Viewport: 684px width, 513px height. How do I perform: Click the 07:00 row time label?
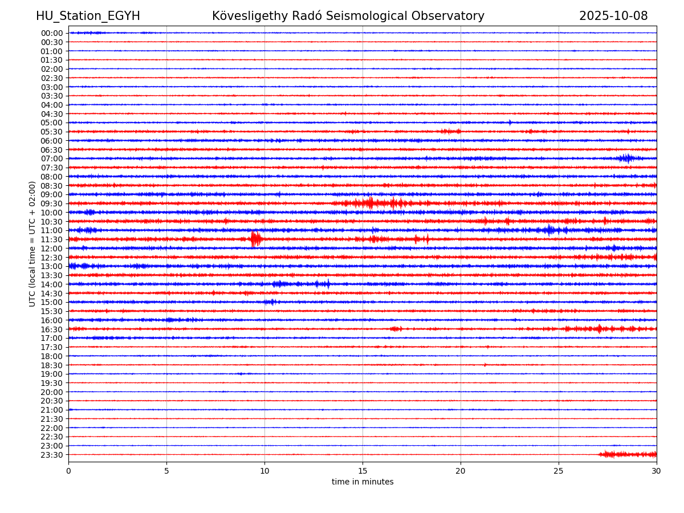tap(51, 158)
